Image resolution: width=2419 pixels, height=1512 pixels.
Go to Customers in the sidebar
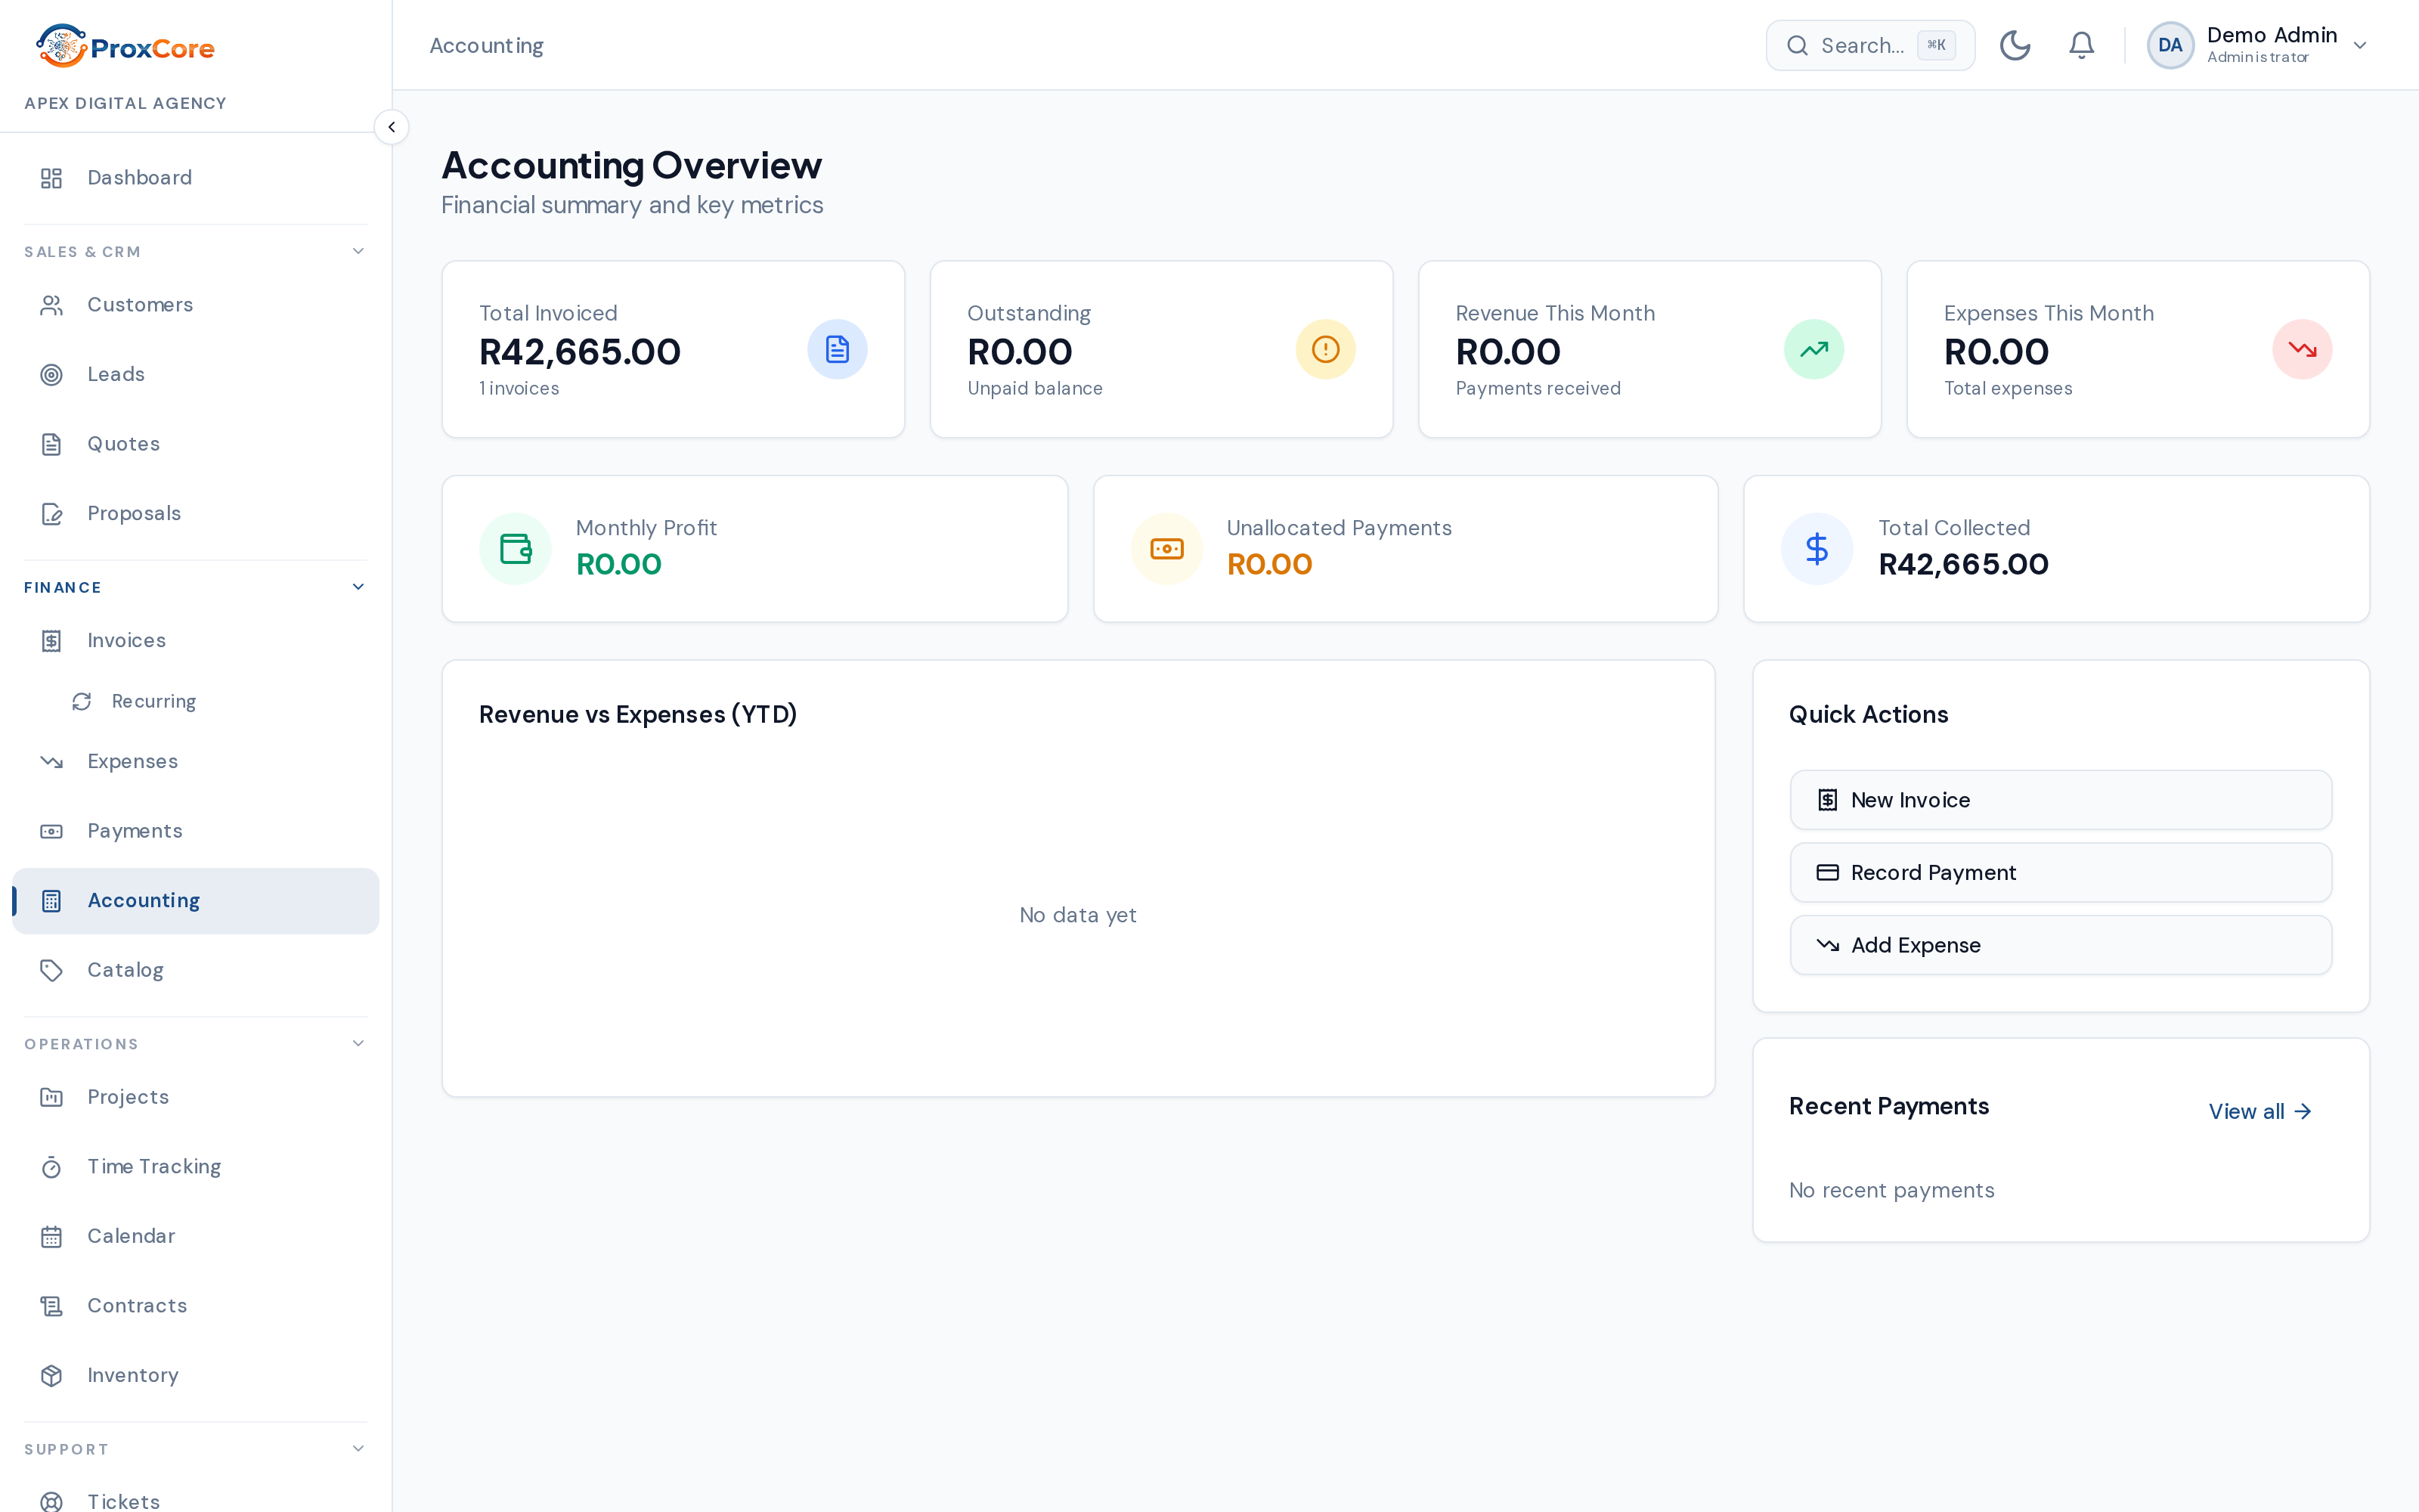tap(196, 305)
